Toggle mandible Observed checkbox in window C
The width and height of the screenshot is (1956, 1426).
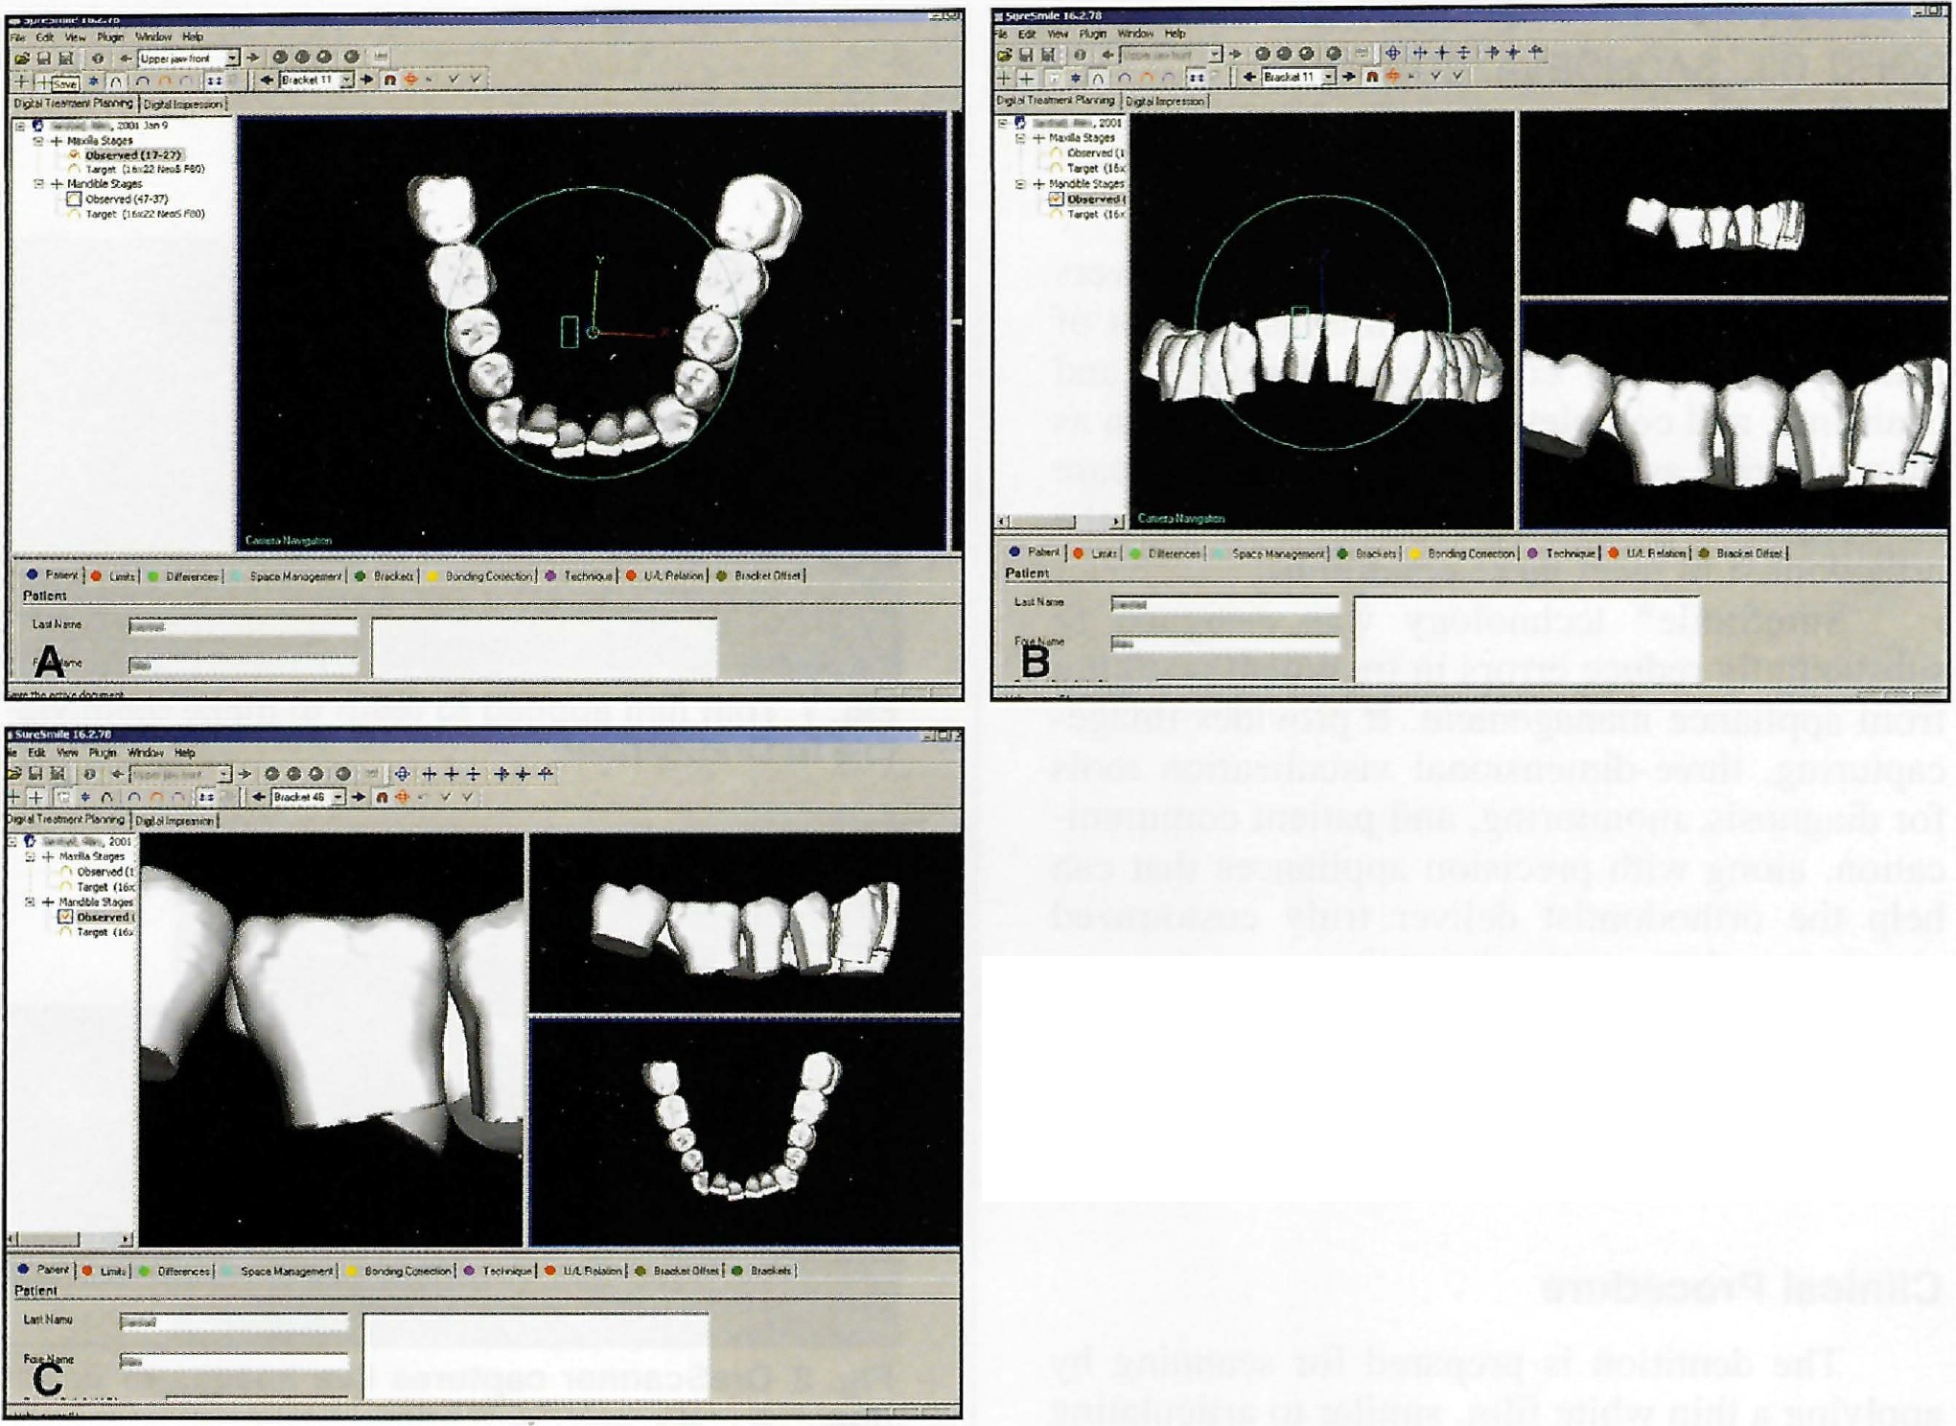click(65, 918)
